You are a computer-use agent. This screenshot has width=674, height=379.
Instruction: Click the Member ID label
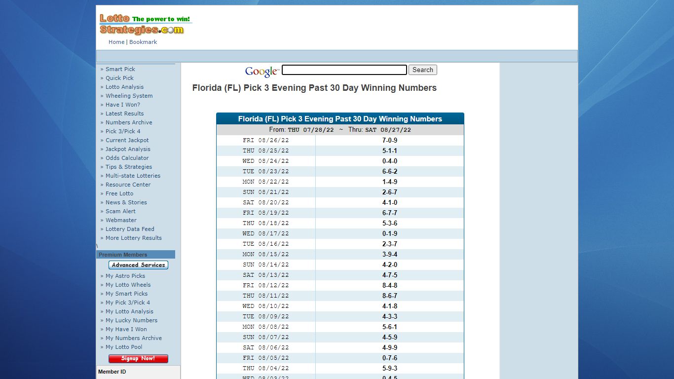click(x=112, y=372)
